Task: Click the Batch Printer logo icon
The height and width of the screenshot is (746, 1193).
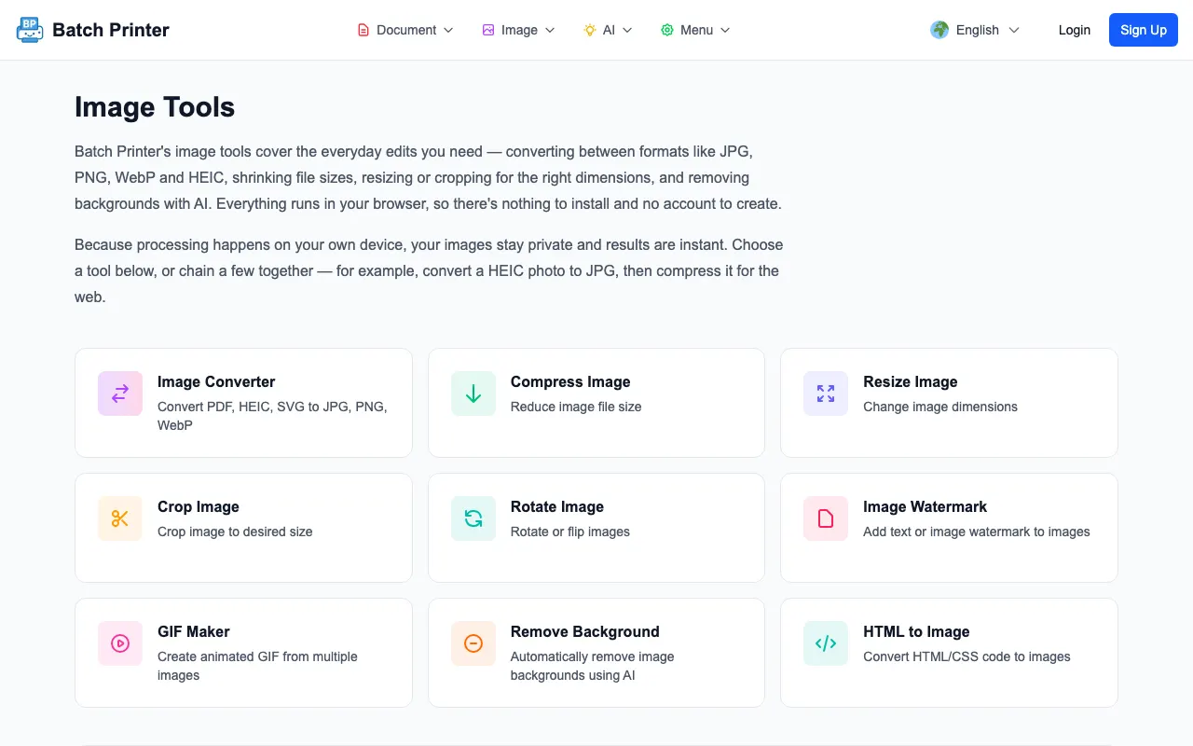Action: [x=30, y=30]
